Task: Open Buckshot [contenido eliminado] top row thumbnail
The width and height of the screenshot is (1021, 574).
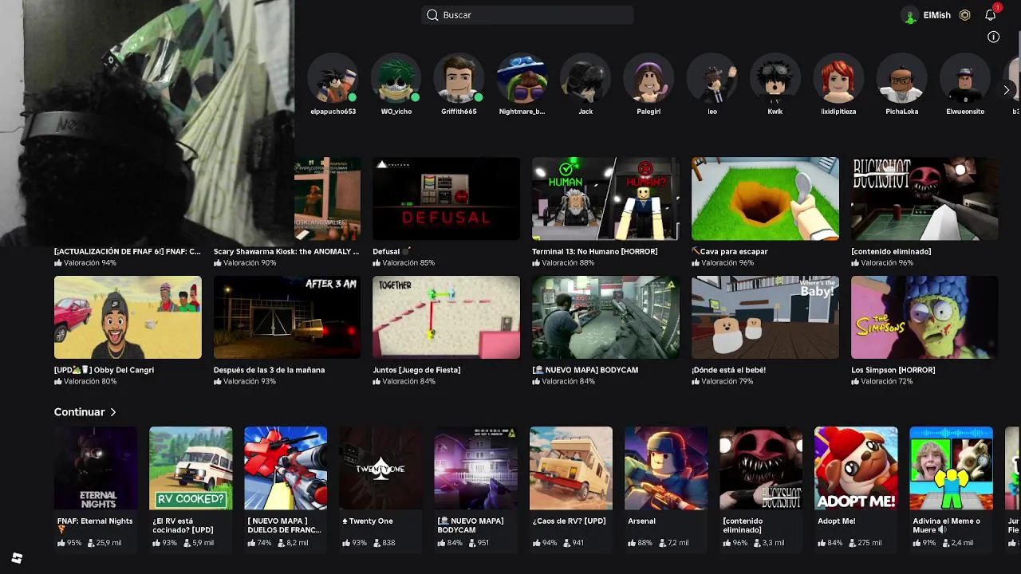Action: (924, 199)
